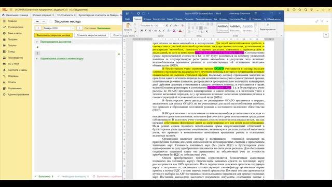Select Главная ribbon tab in Word
Image resolution: width=332 pixels, height=187 pixels.
pyautogui.click(x=137, y=19)
